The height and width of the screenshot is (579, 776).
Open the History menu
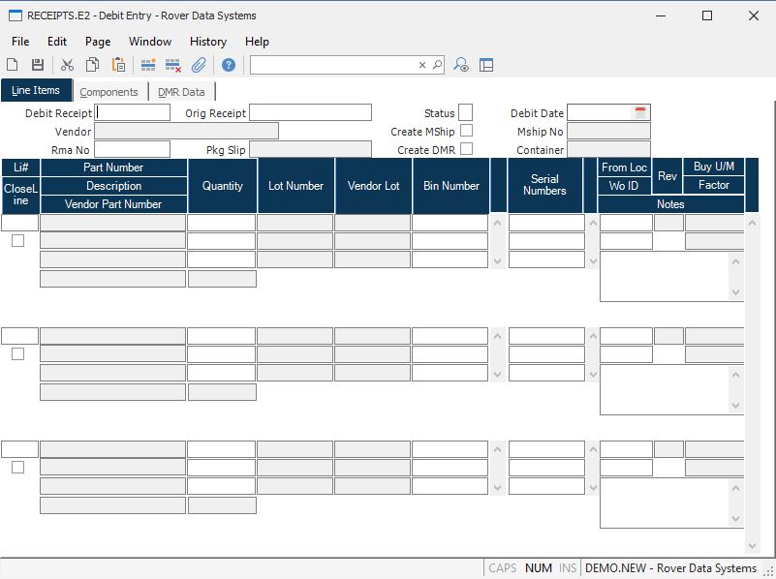[x=207, y=42]
